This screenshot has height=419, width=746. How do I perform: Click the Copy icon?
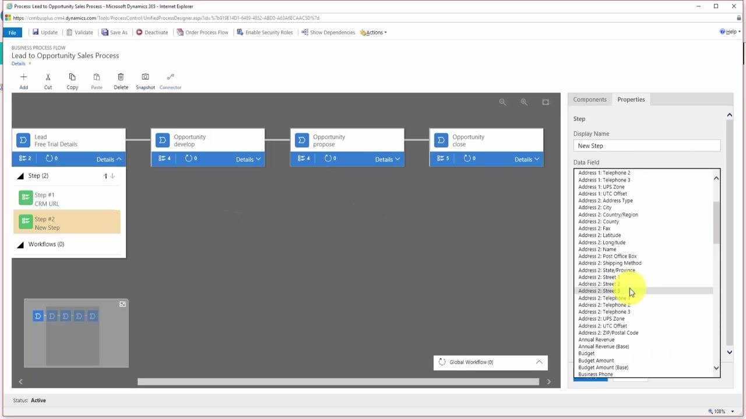coord(72,77)
